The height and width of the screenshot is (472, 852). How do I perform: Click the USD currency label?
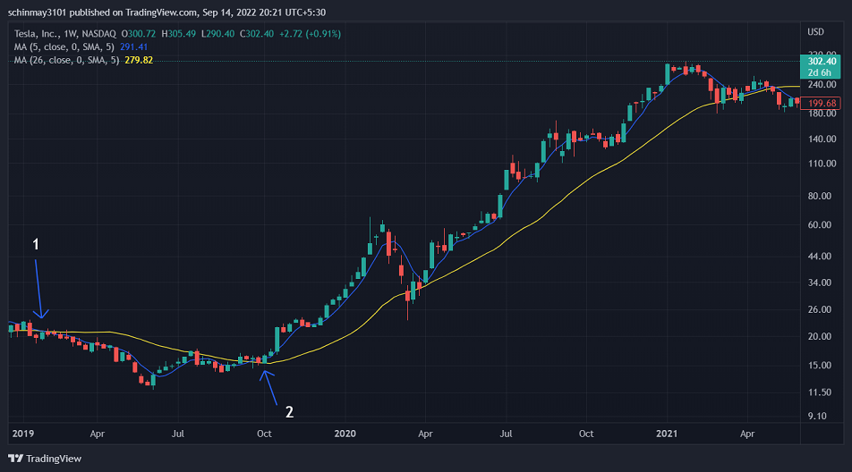(815, 32)
